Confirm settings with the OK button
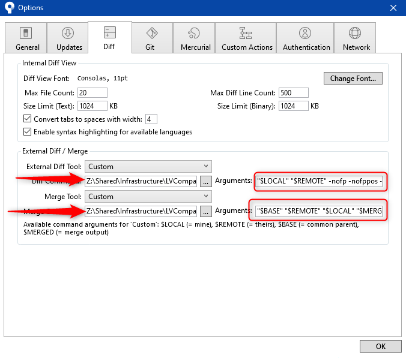406x358 pixels. point(380,347)
